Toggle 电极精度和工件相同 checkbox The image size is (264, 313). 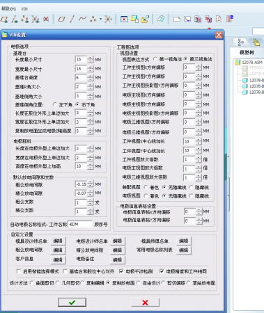click(162, 271)
